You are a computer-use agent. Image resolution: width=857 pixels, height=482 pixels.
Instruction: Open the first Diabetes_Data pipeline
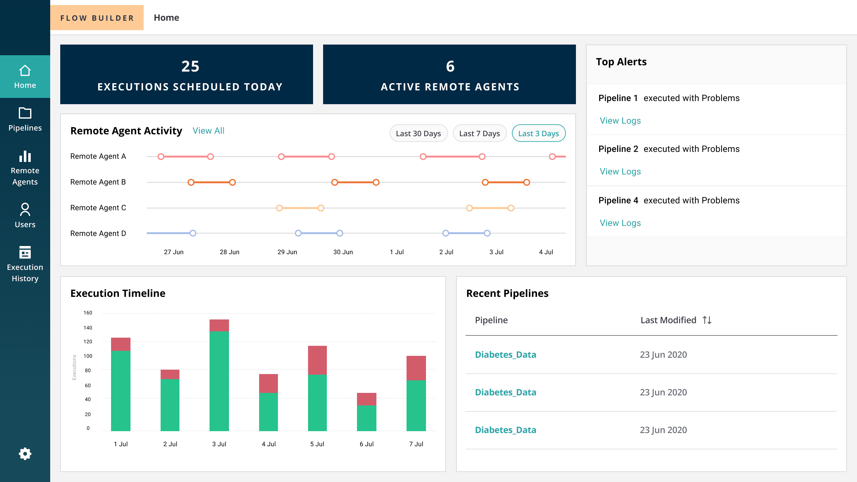tap(505, 355)
